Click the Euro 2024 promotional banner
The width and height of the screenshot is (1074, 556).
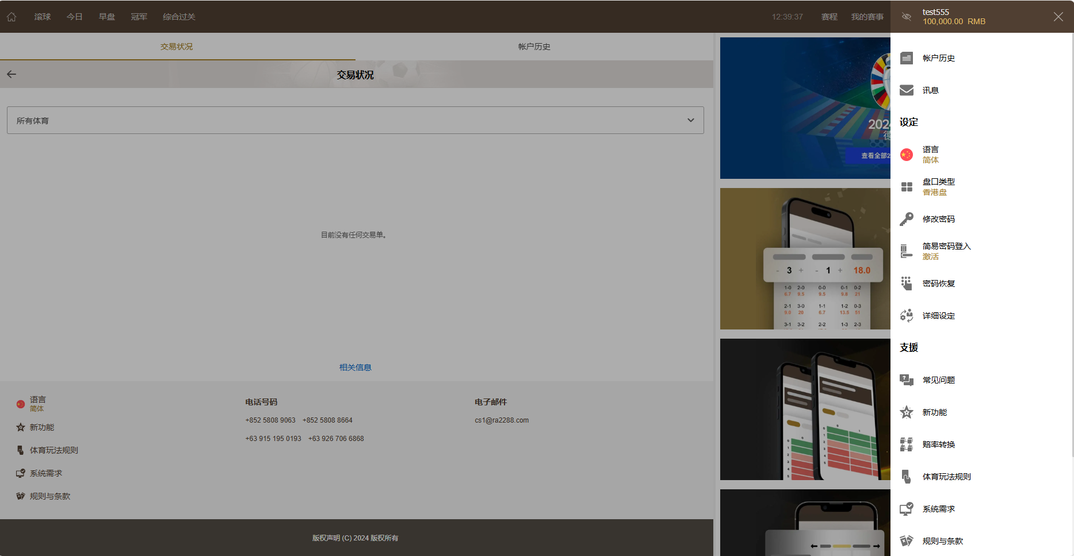click(x=805, y=108)
